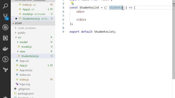Click the closing </div> tag

[81, 20]
